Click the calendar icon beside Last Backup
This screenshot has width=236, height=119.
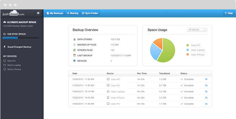click(74, 55)
